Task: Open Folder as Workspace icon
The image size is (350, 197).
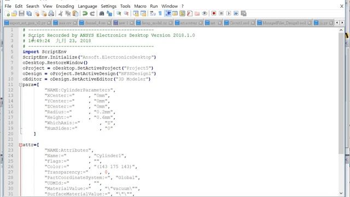Action: point(197,14)
